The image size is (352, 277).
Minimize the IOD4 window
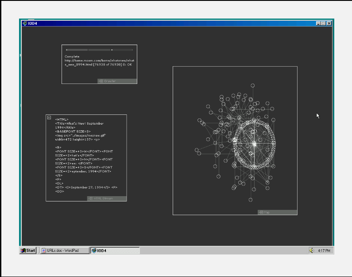click(318, 23)
